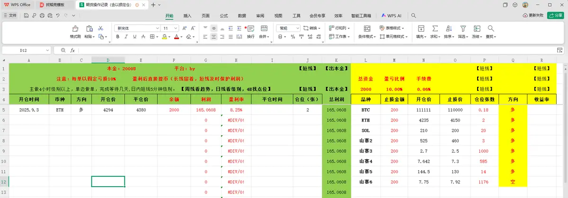Open the Insert (插入) ribbon tab
Viewport: 568px width, 198px height.
[x=187, y=16]
